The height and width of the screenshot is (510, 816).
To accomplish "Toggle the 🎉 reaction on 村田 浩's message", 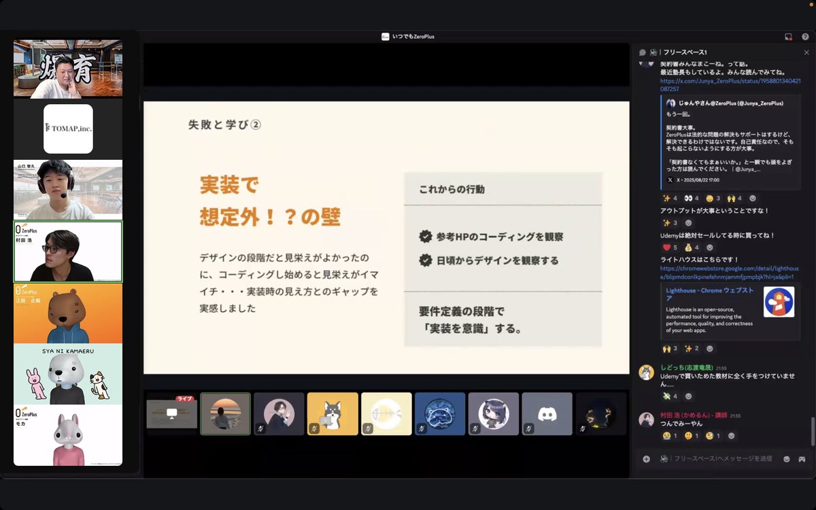I will click(667, 435).
